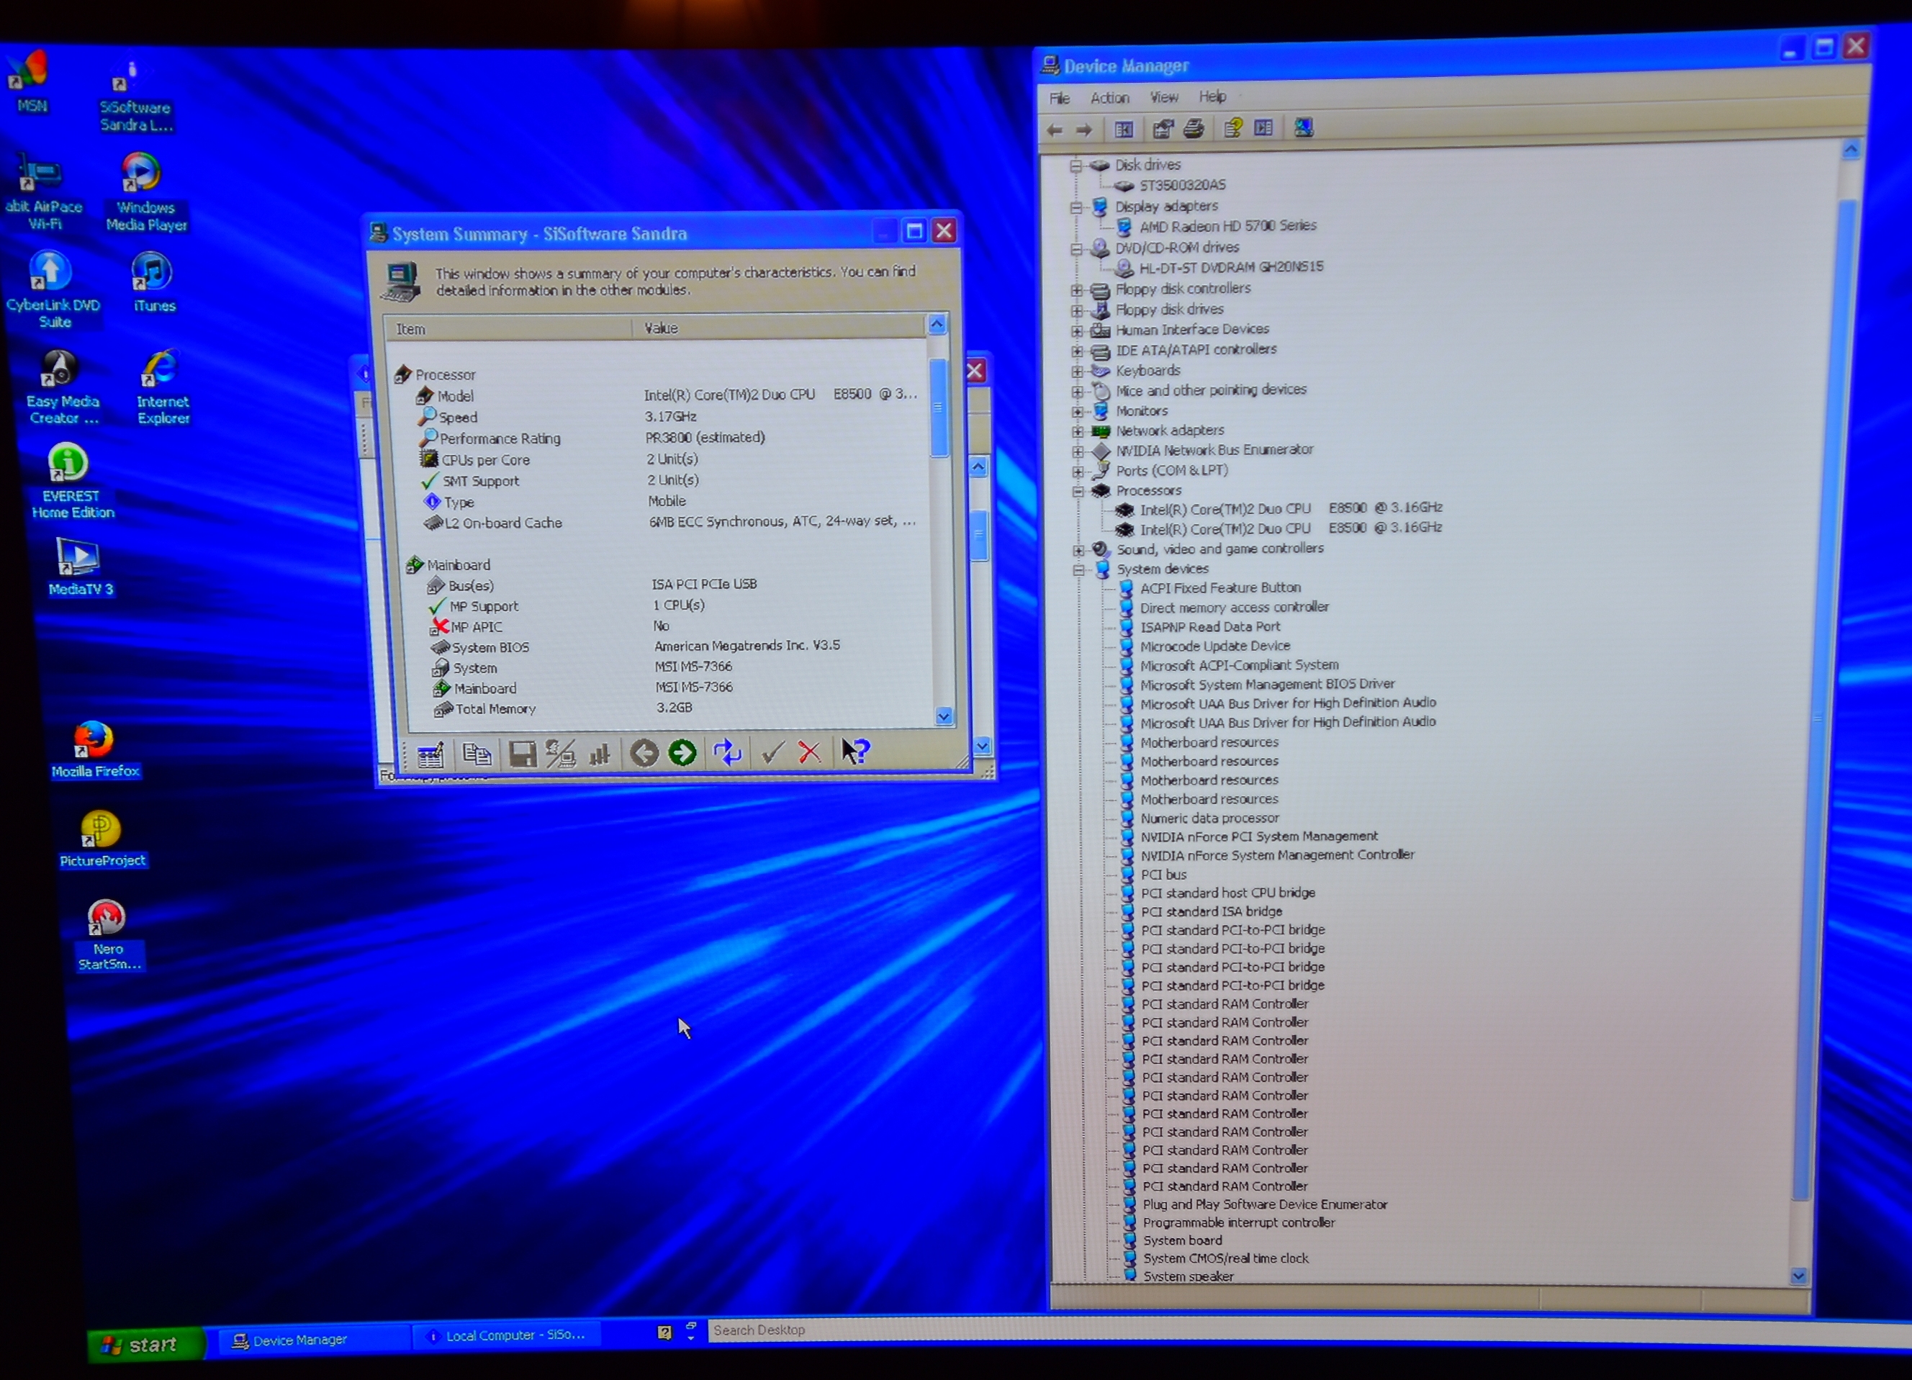This screenshot has width=1912, height=1380.
Task: Open the iTunes desktop icon
Action: (x=153, y=282)
